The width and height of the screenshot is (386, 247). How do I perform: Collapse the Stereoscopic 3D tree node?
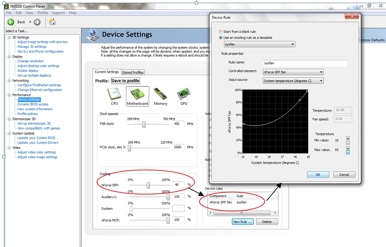tap(9, 119)
